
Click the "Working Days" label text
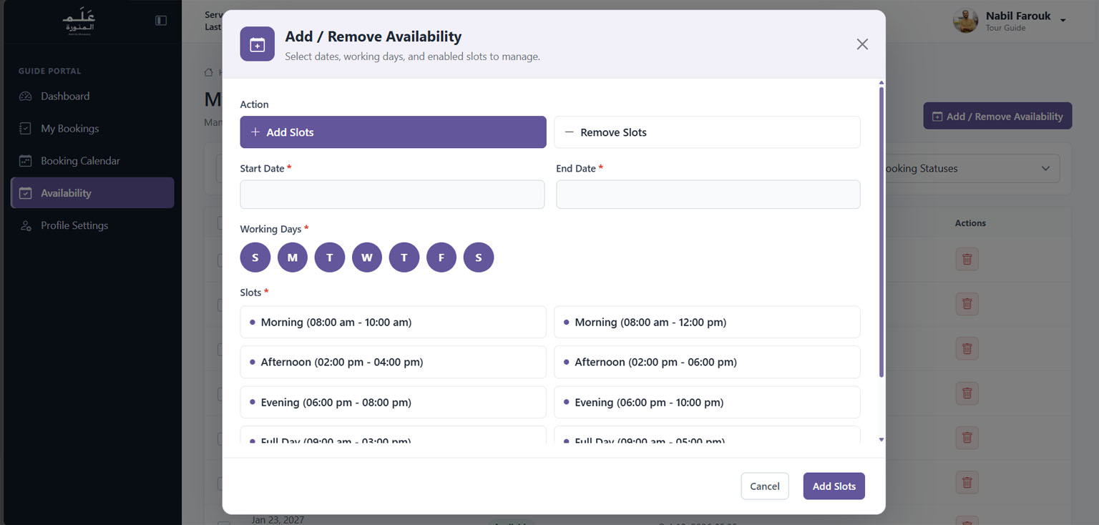[271, 229]
